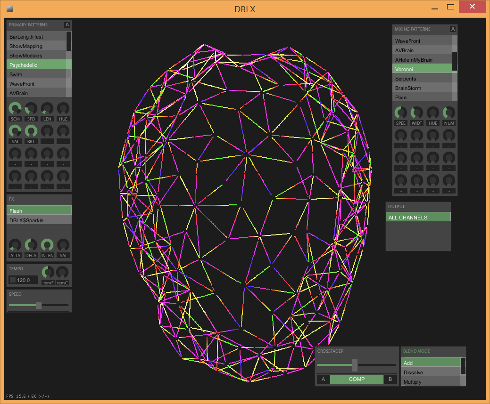The height and width of the screenshot is (404, 490).
Task: Click the SPEE knob in mixing panel
Action: tap(400, 113)
